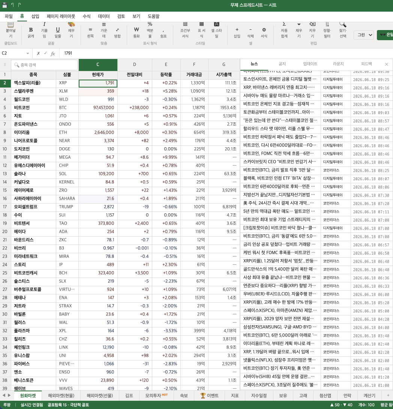Click 공포탐욕 15 status bar entry
The height and width of the screenshot is (409, 393).
(68, 405)
